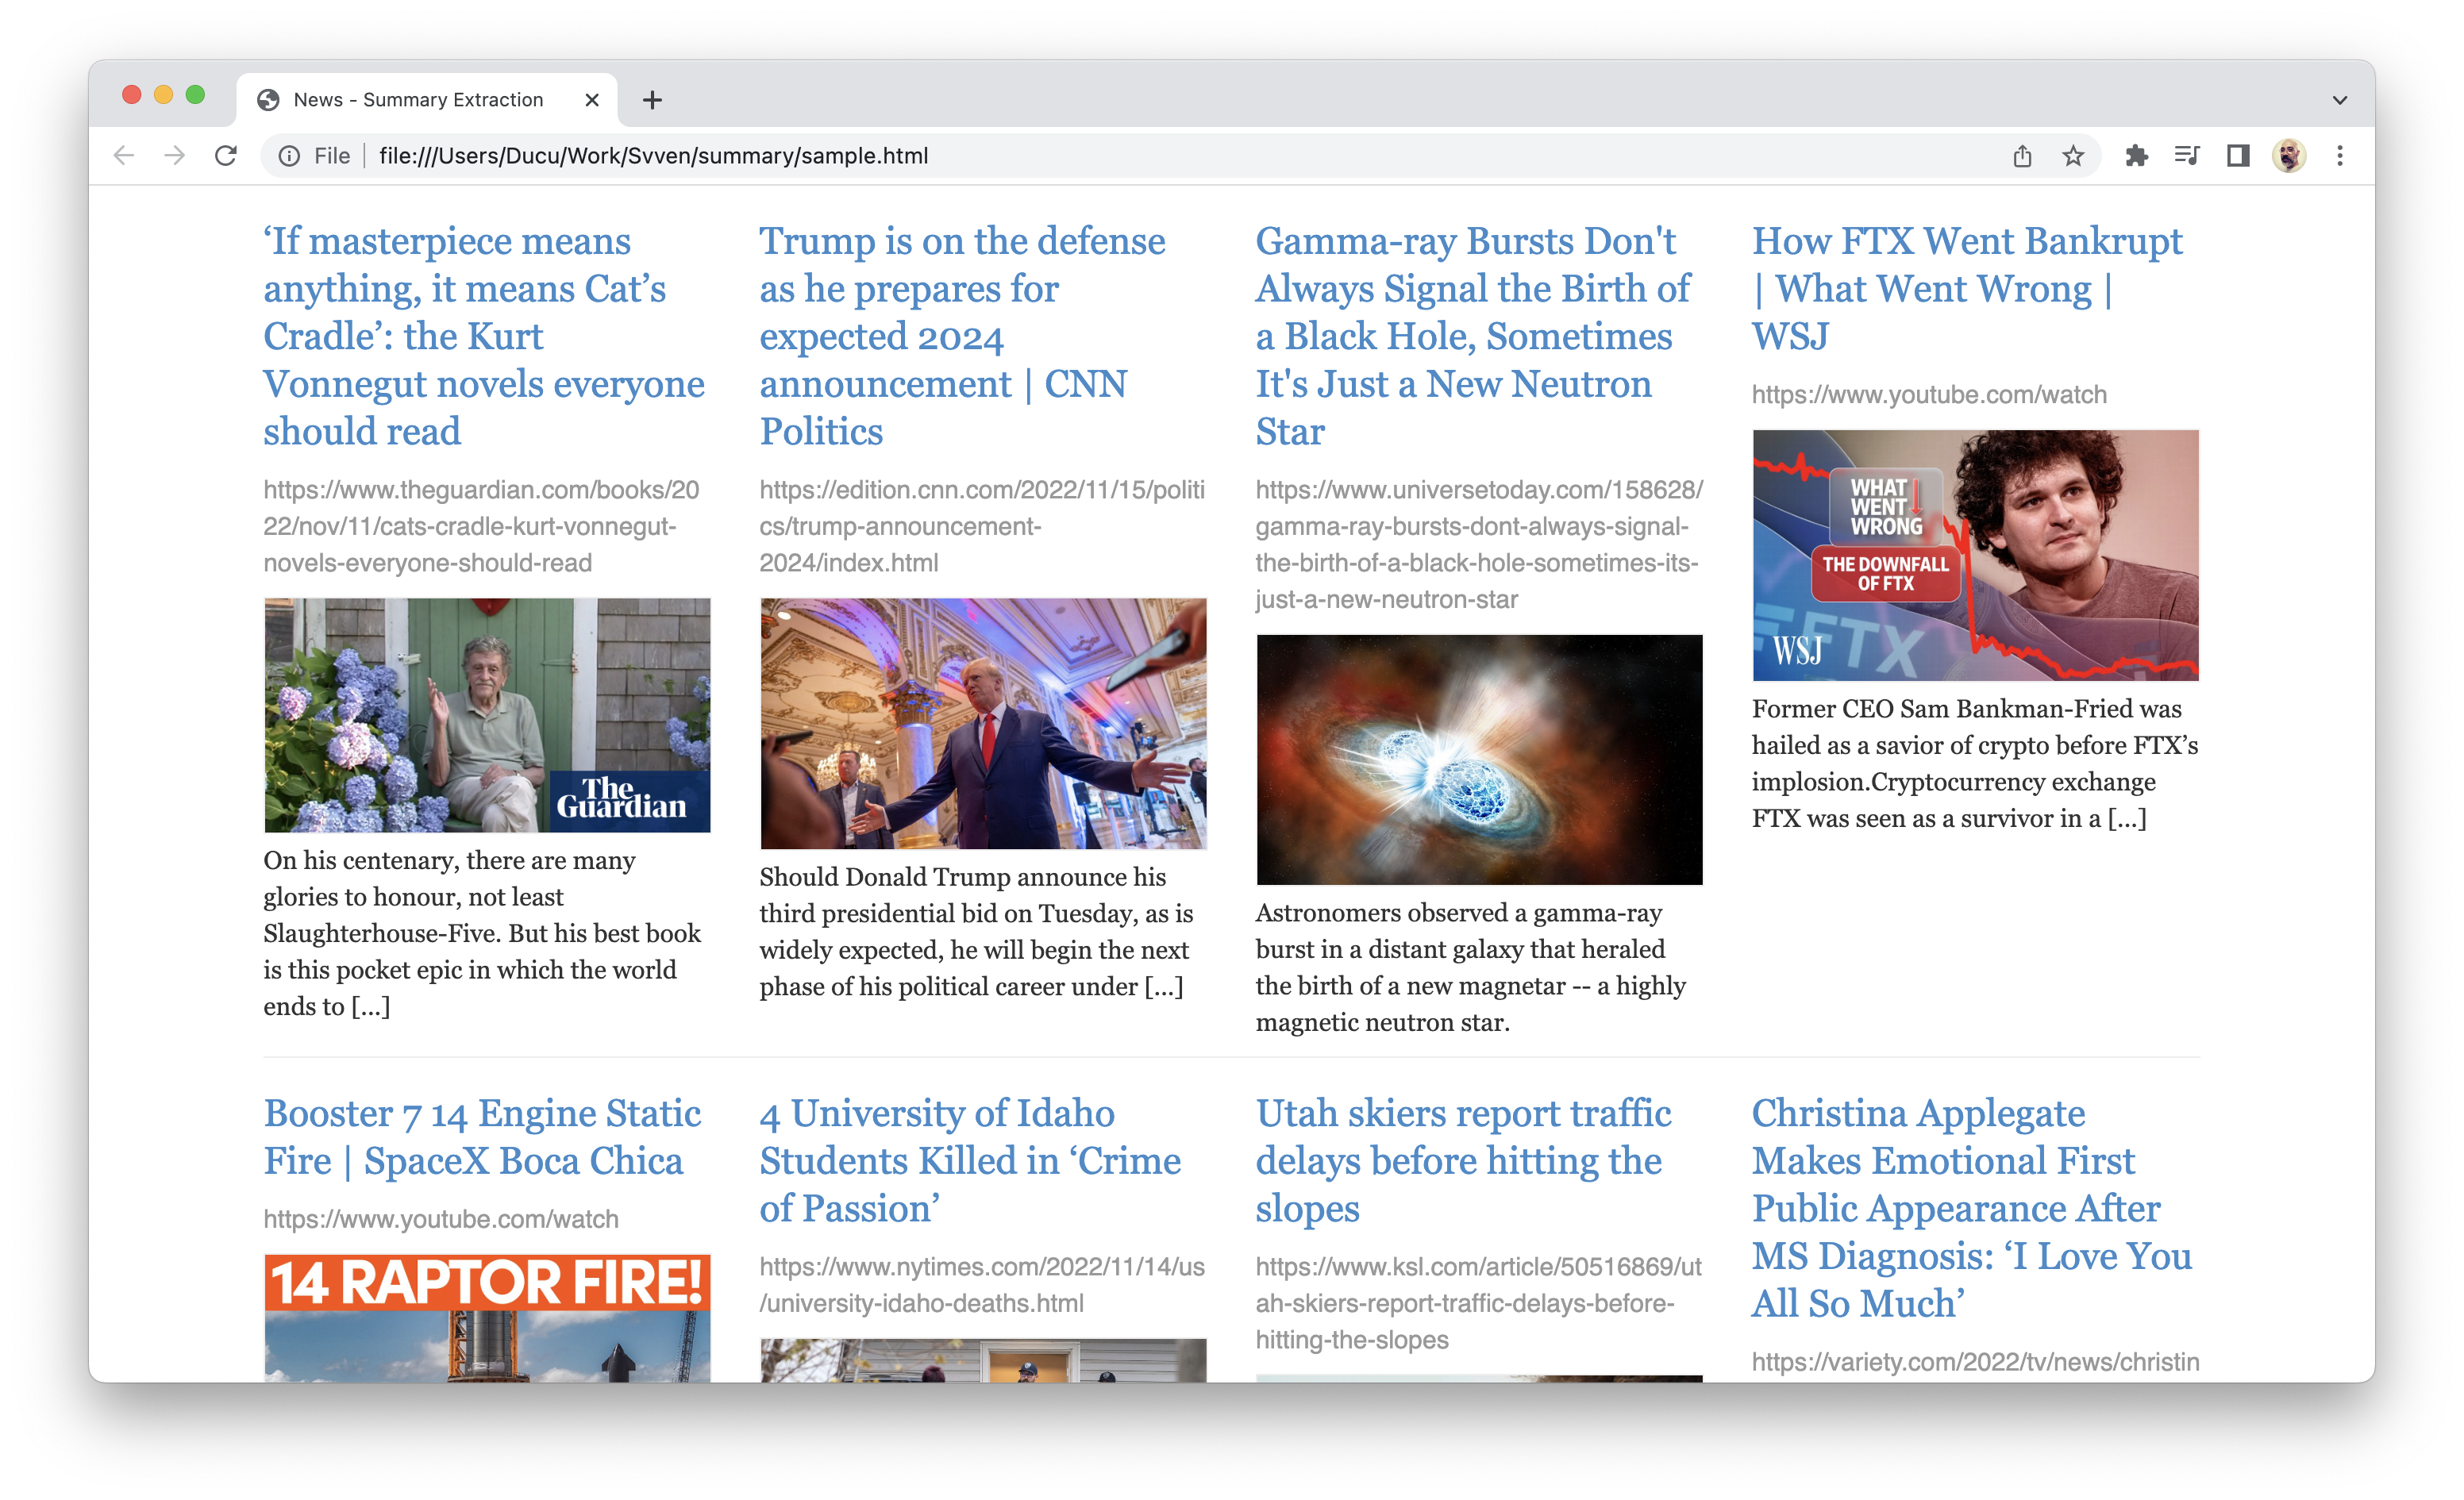The width and height of the screenshot is (2464, 1500).
Task: Toggle the browser side panel
Action: tap(2238, 156)
